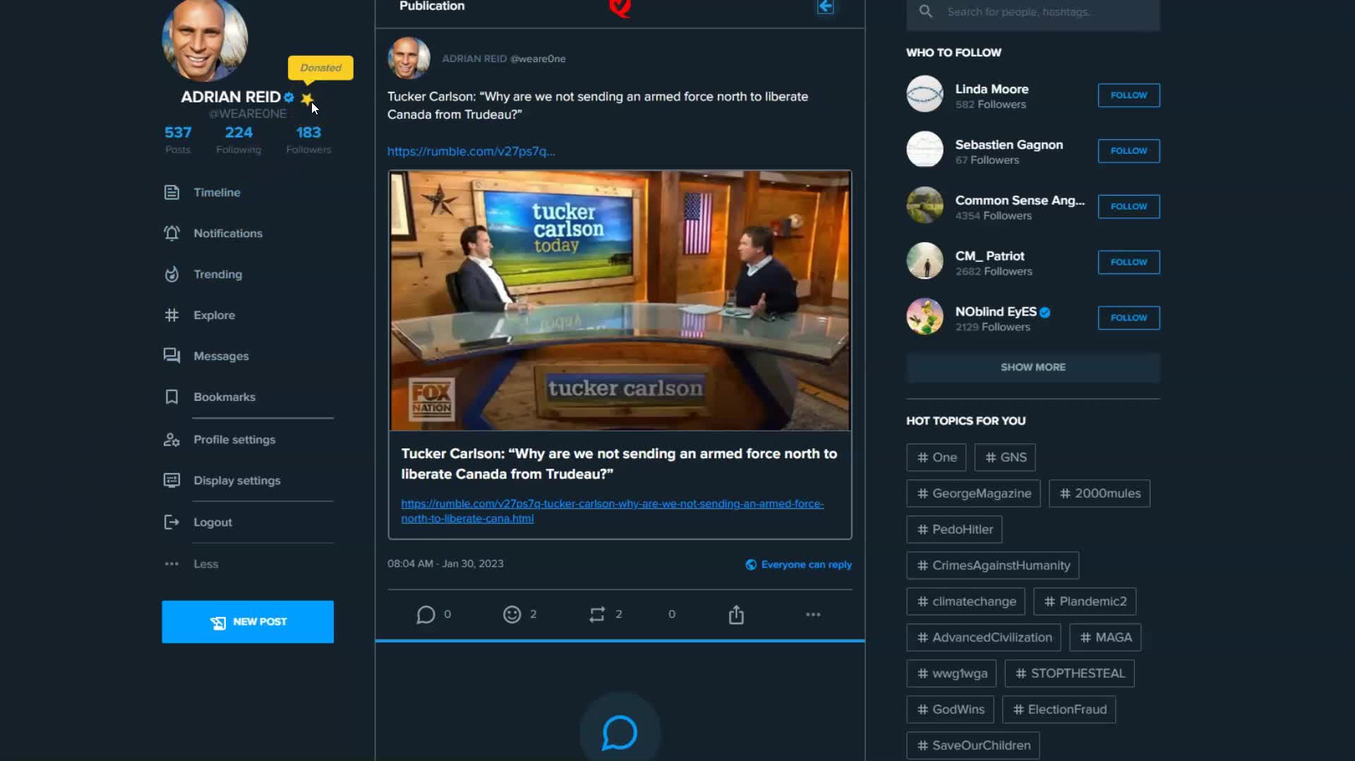Click the large chat bubble icon at bottom
Screen dimensions: 1355x761
click(x=620, y=732)
